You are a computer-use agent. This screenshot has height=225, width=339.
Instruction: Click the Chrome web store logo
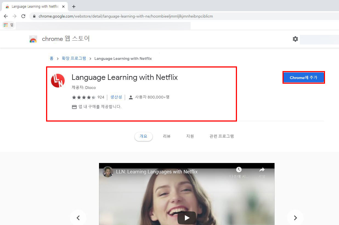point(33,39)
